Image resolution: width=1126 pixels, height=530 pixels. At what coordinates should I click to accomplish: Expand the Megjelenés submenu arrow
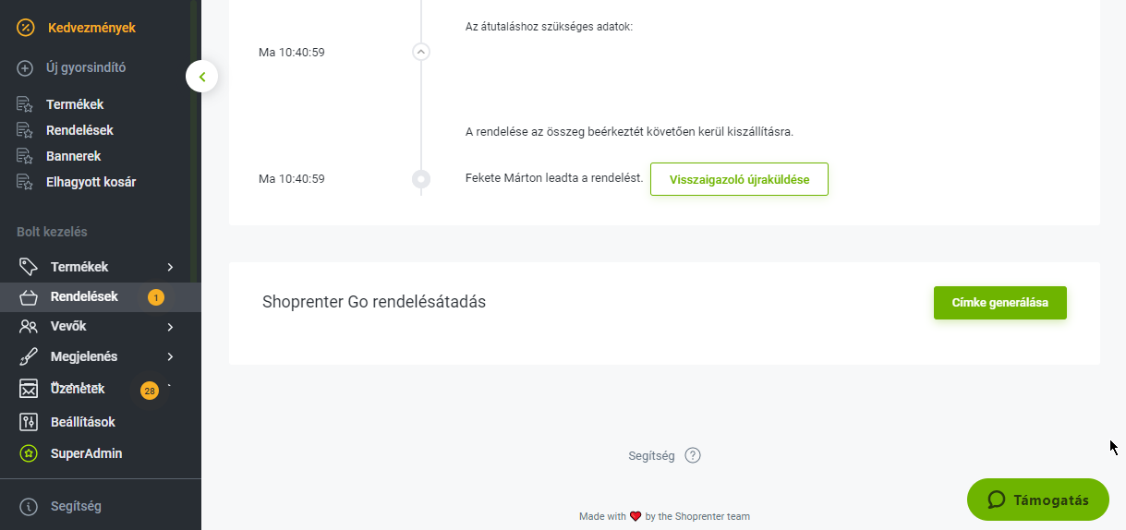coord(170,356)
